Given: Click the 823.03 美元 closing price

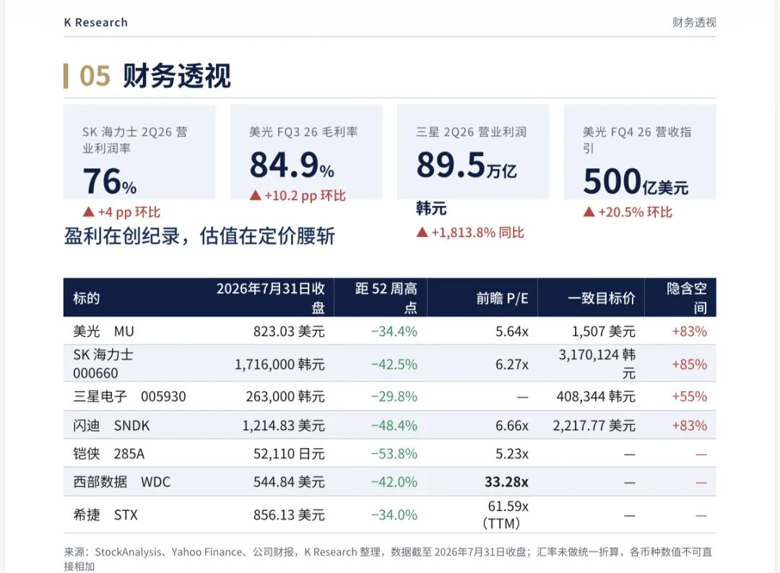Looking at the screenshot, I should [x=289, y=331].
